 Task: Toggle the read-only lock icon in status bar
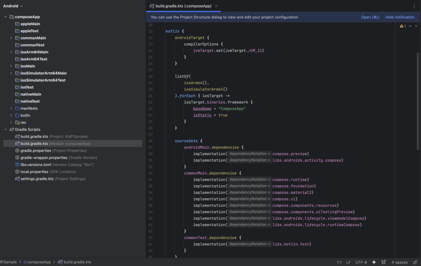pos(414,262)
